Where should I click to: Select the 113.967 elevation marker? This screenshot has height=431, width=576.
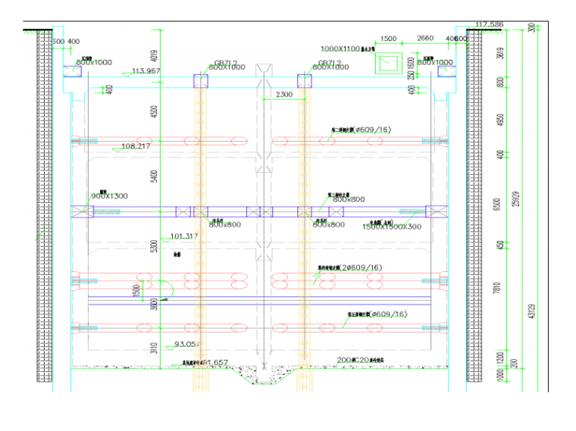(x=146, y=71)
